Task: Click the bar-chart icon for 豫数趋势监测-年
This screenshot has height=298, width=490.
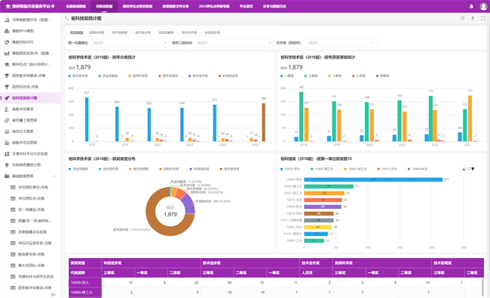Action: click(7, 54)
